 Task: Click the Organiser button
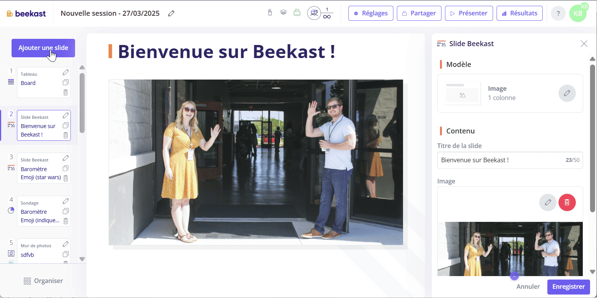click(43, 281)
